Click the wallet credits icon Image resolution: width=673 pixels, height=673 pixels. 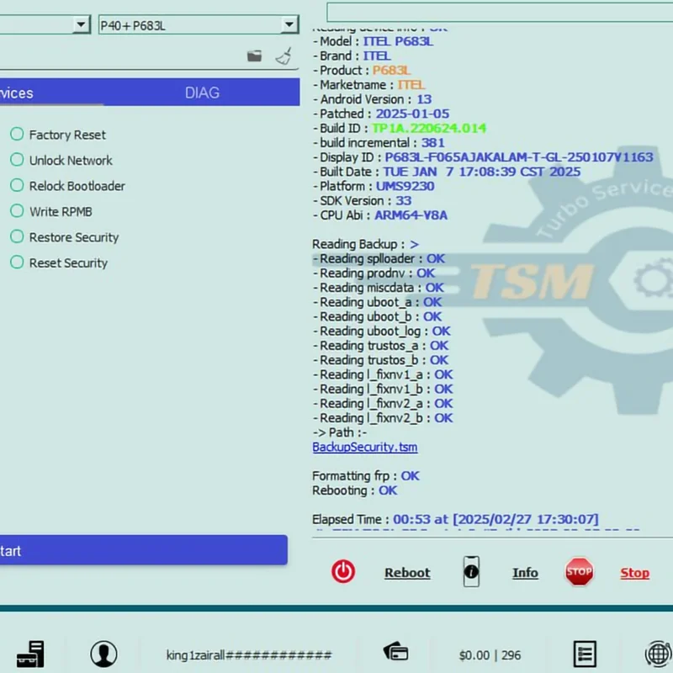tap(395, 651)
